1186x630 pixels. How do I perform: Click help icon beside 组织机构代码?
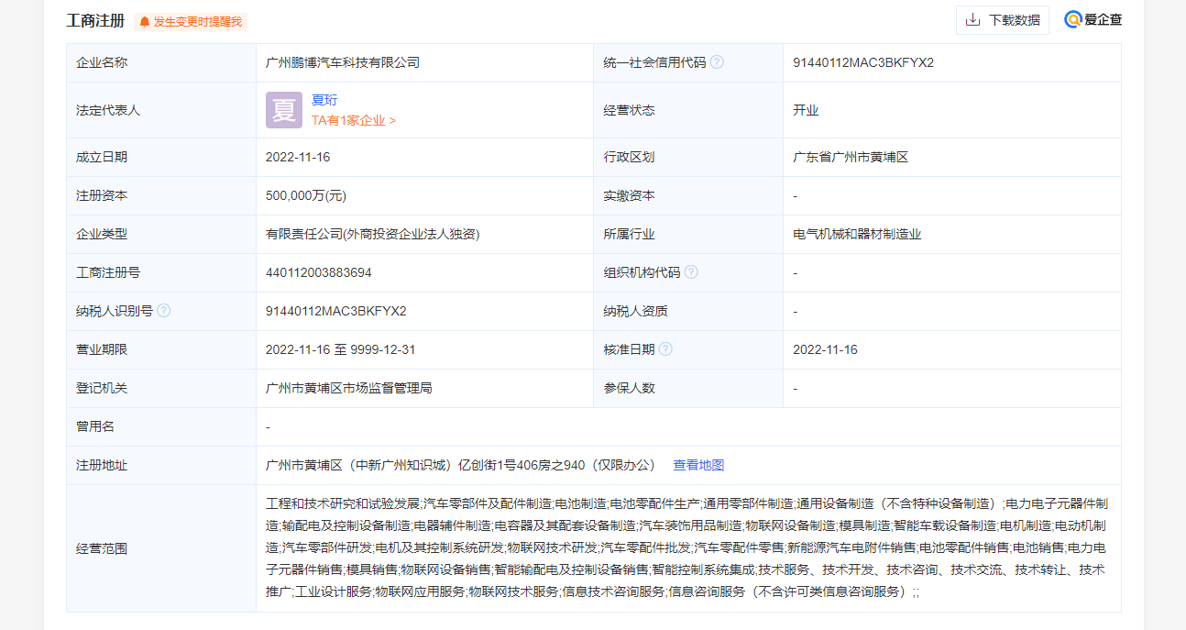[x=691, y=272]
